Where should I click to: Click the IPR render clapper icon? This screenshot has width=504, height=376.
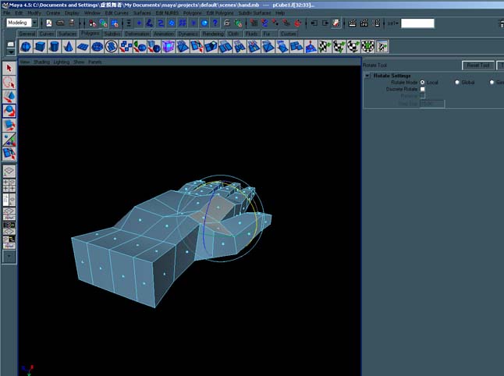point(364,23)
